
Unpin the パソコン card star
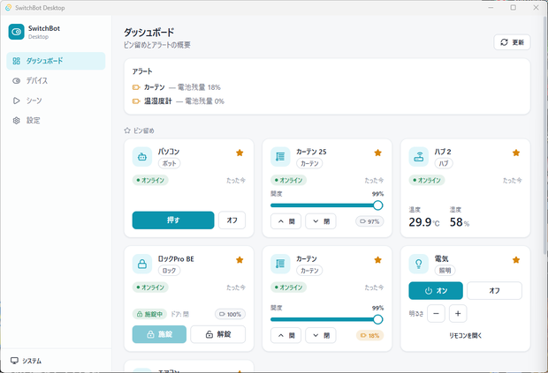(x=240, y=153)
